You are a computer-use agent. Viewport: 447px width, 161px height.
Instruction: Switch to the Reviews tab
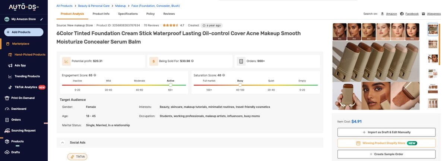(169, 14)
